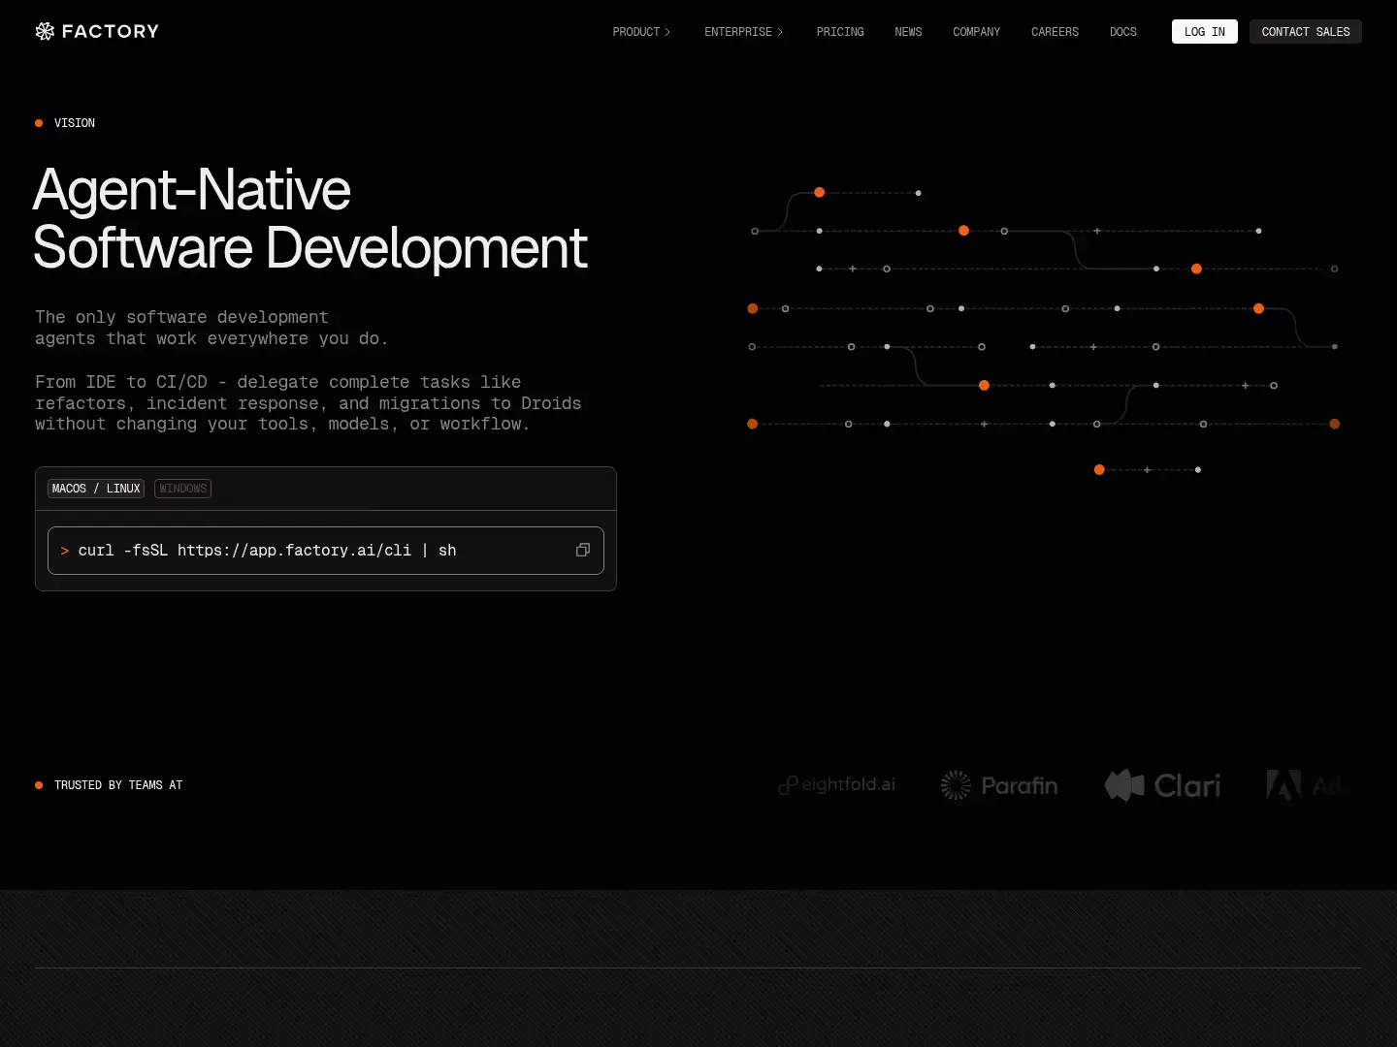Click the 'VISION' label
The image size is (1397, 1047).
click(75, 123)
